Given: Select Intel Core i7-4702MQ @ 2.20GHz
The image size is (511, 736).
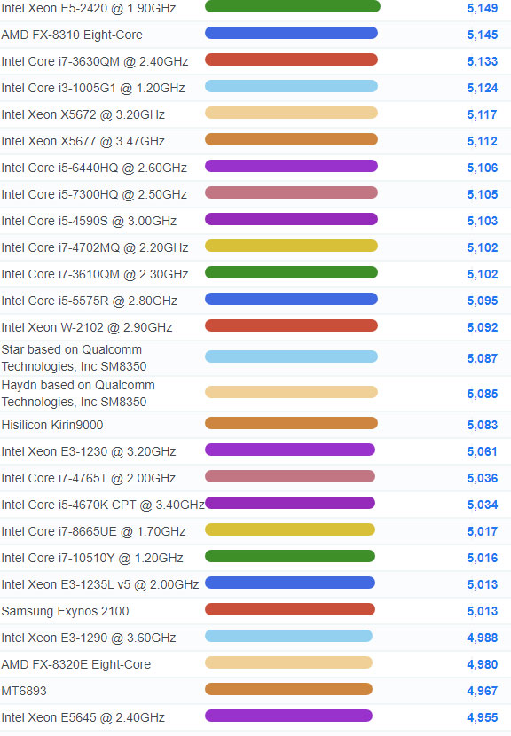Looking at the screenshot, I should pyautogui.click(x=95, y=247).
